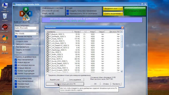The height and width of the screenshot is (95, 169).
Task: Close the Обновление dialog with X
Action: (x=122, y=27)
